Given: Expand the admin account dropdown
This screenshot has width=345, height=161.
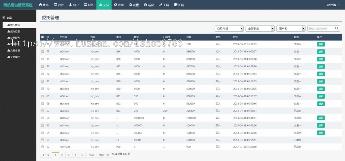Looking at the screenshot, I should [333, 5].
